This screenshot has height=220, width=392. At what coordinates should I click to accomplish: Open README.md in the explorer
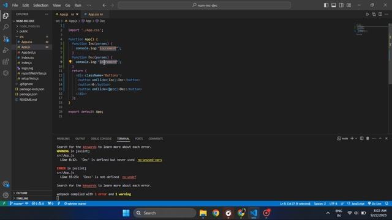tap(28, 100)
